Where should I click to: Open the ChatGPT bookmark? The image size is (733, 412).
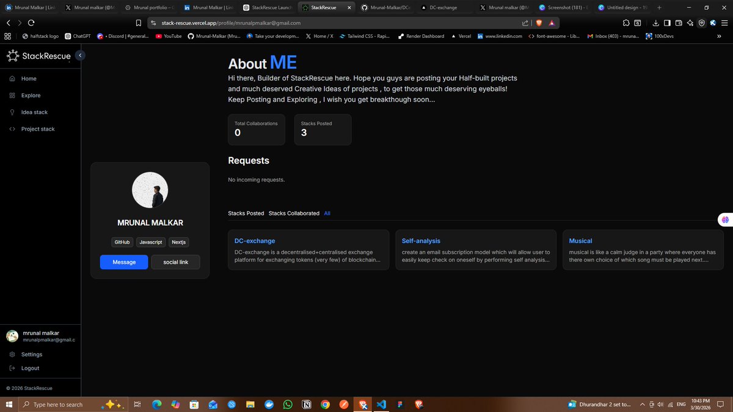coord(78,36)
